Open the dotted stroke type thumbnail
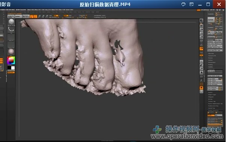The image size is (226, 142). click(x=11, y=29)
